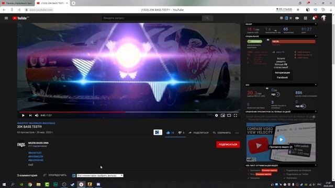Collapse the SEO section in vidIQ panel
This screenshot has height=188, width=335.
point(316,85)
